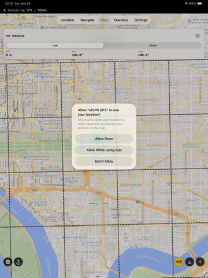This screenshot has height=278, width=208.
Task: Select Line measurement mode
Action: pyautogui.click(x=55, y=45)
